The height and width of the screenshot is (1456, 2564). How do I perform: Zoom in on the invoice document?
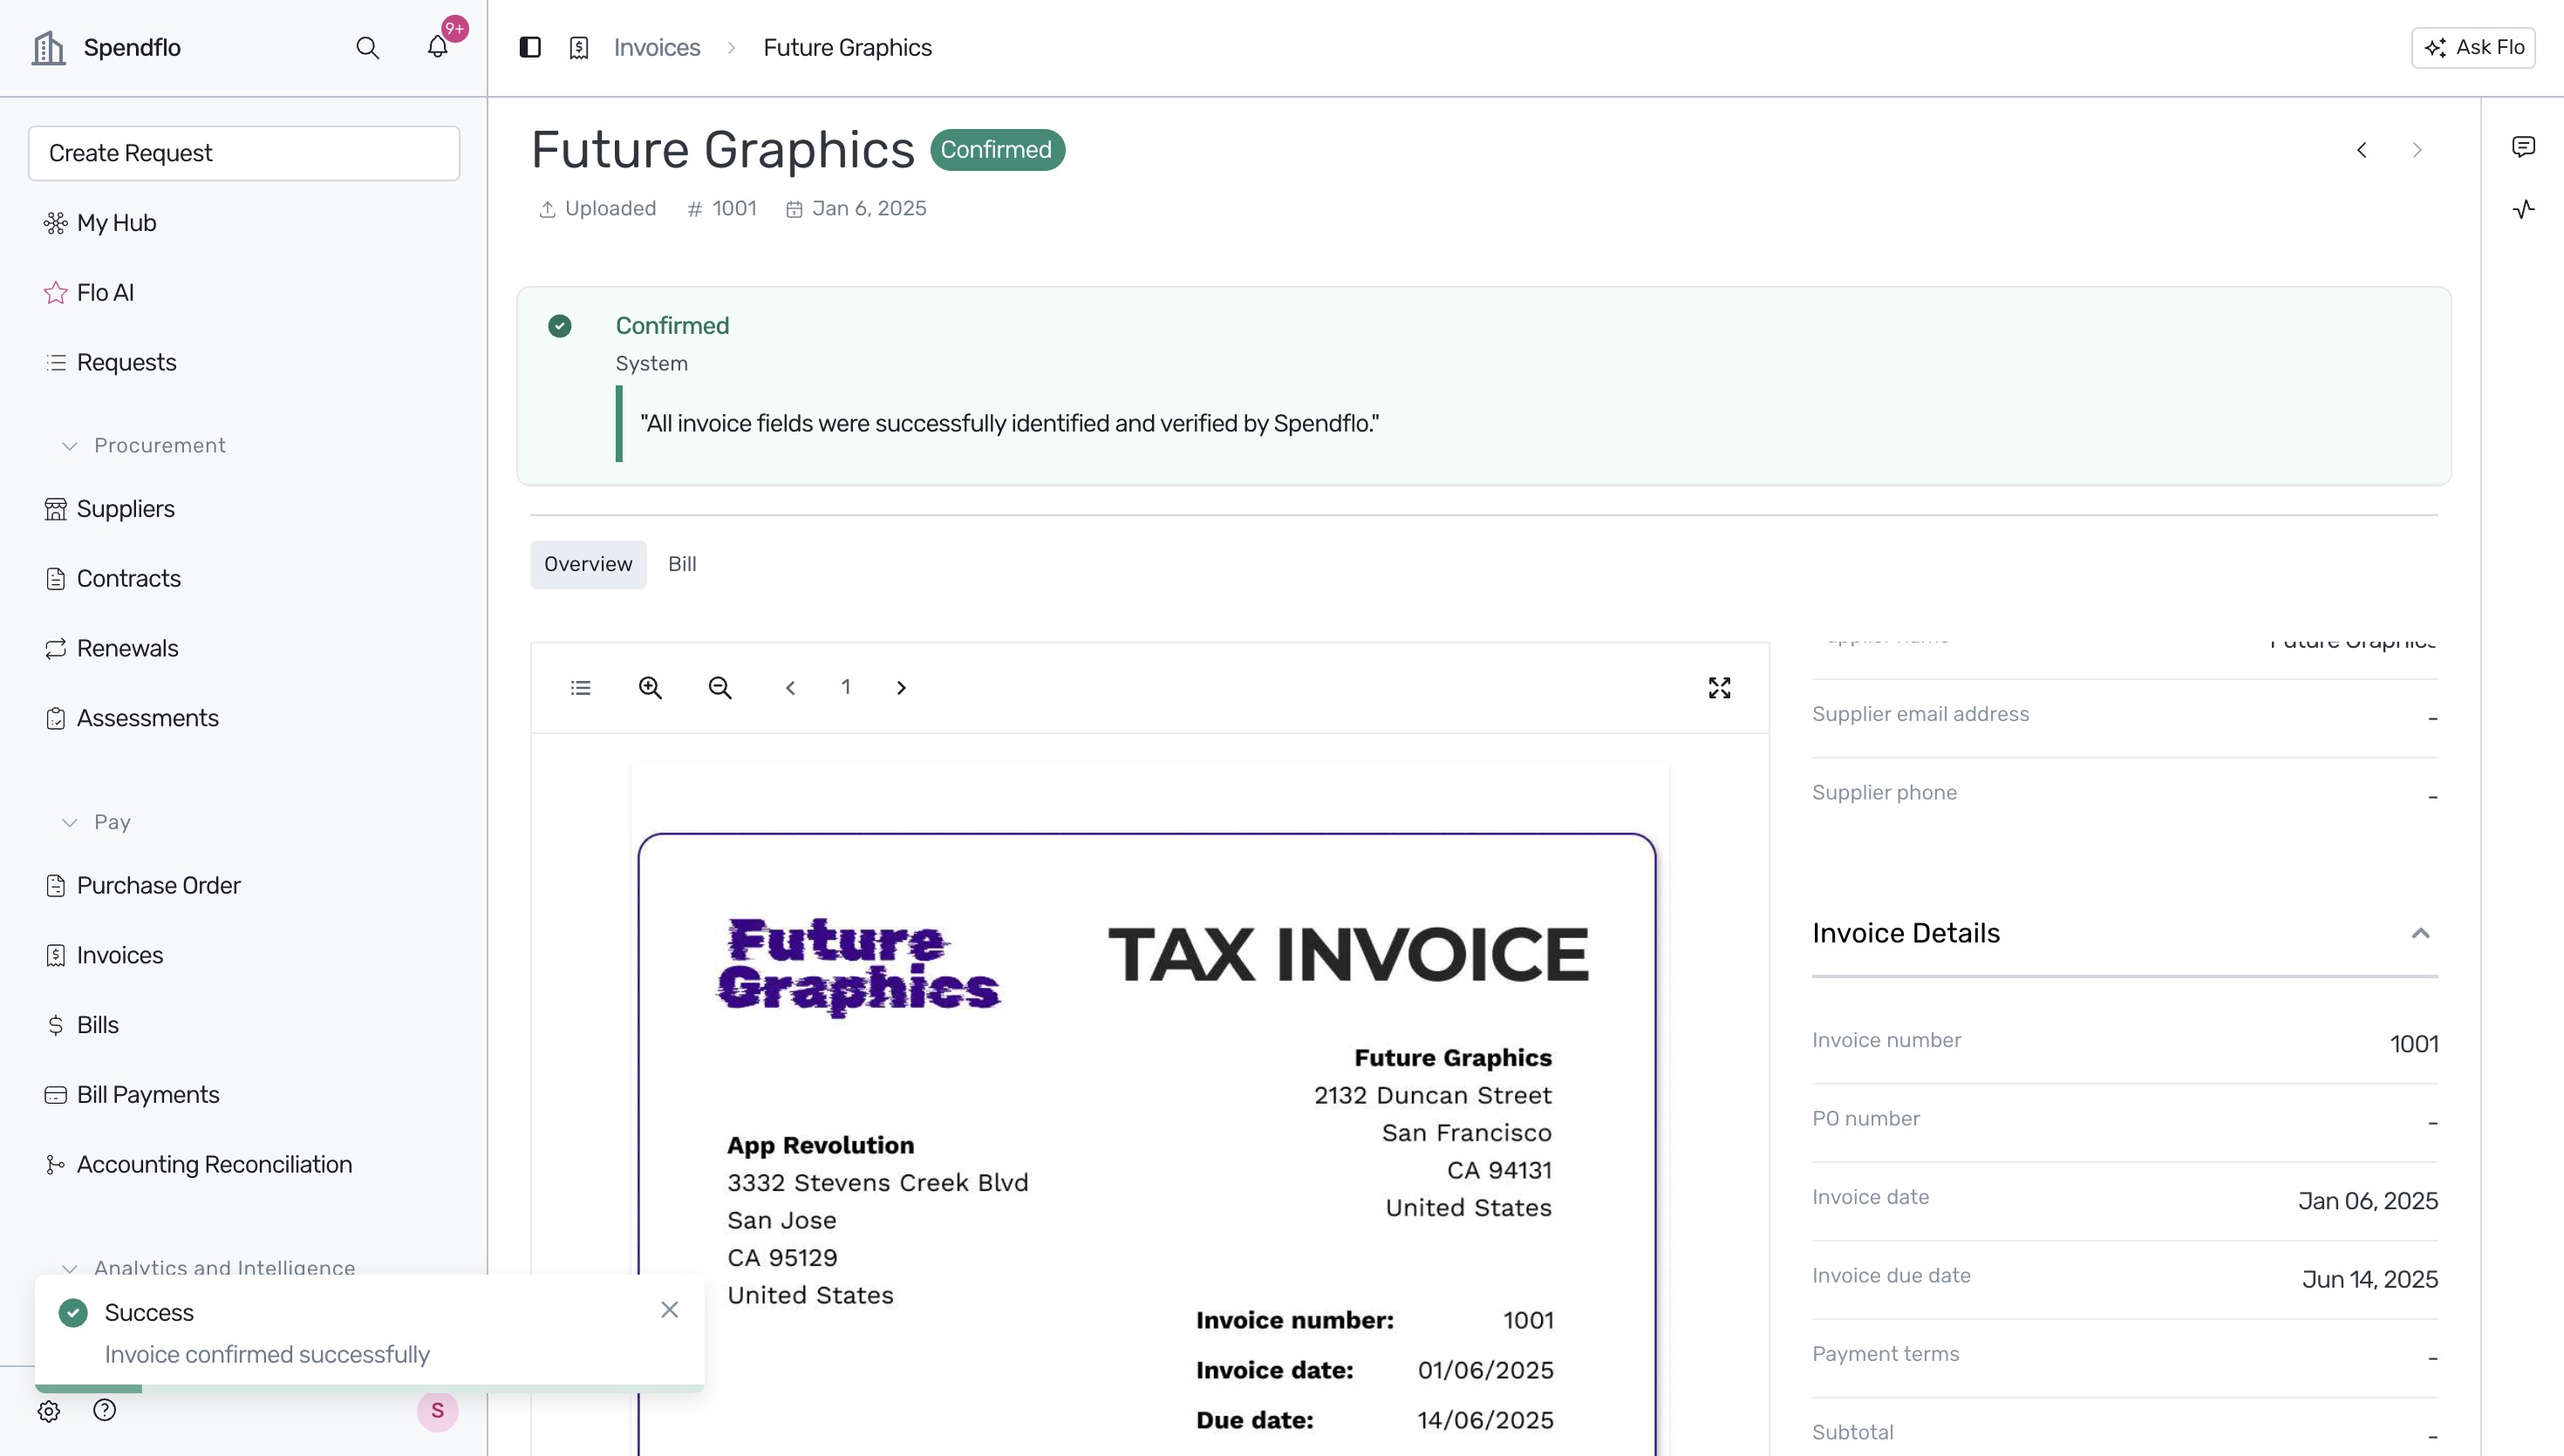[650, 688]
